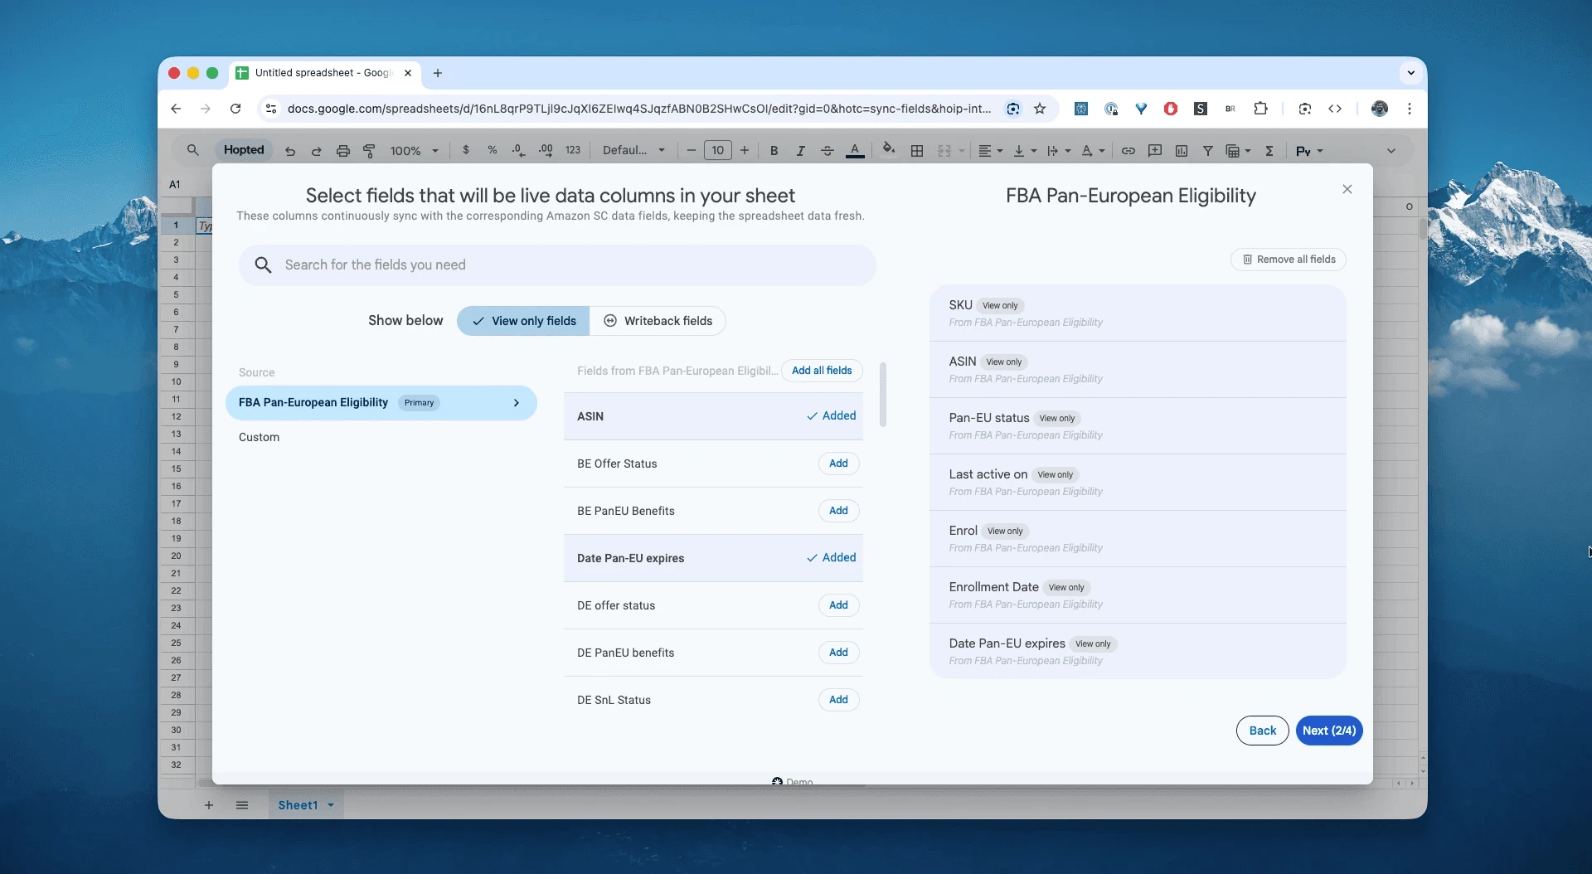Focus the field search input
This screenshot has height=874, width=1592.
coord(557,265)
